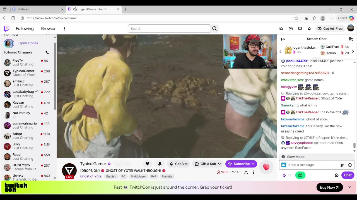The image size is (357, 200).
Task: Add page to favorites star icon
Action: (x=296, y=18)
